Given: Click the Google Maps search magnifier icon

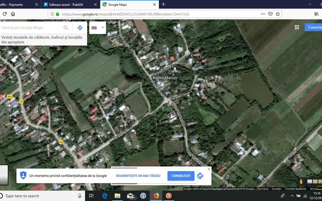Looking at the screenshot, I should click(x=66, y=28).
